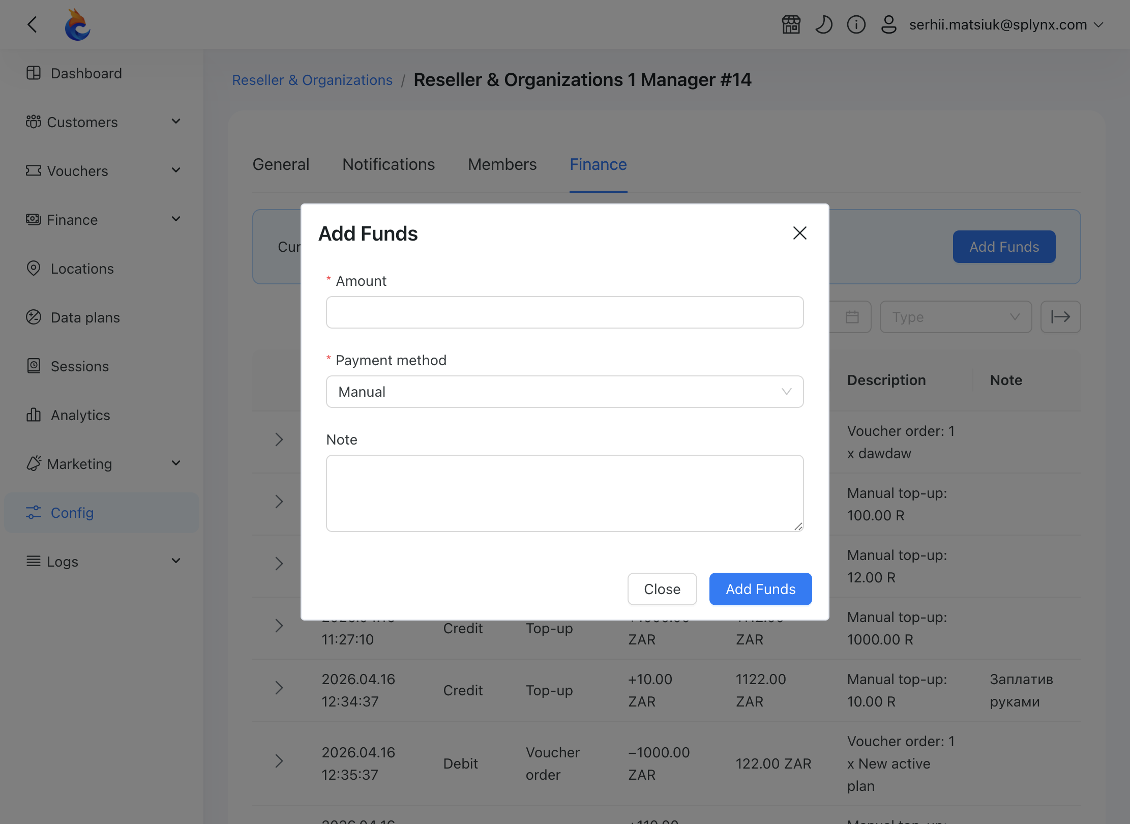Click the export arrow icon button

coord(1060,317)
